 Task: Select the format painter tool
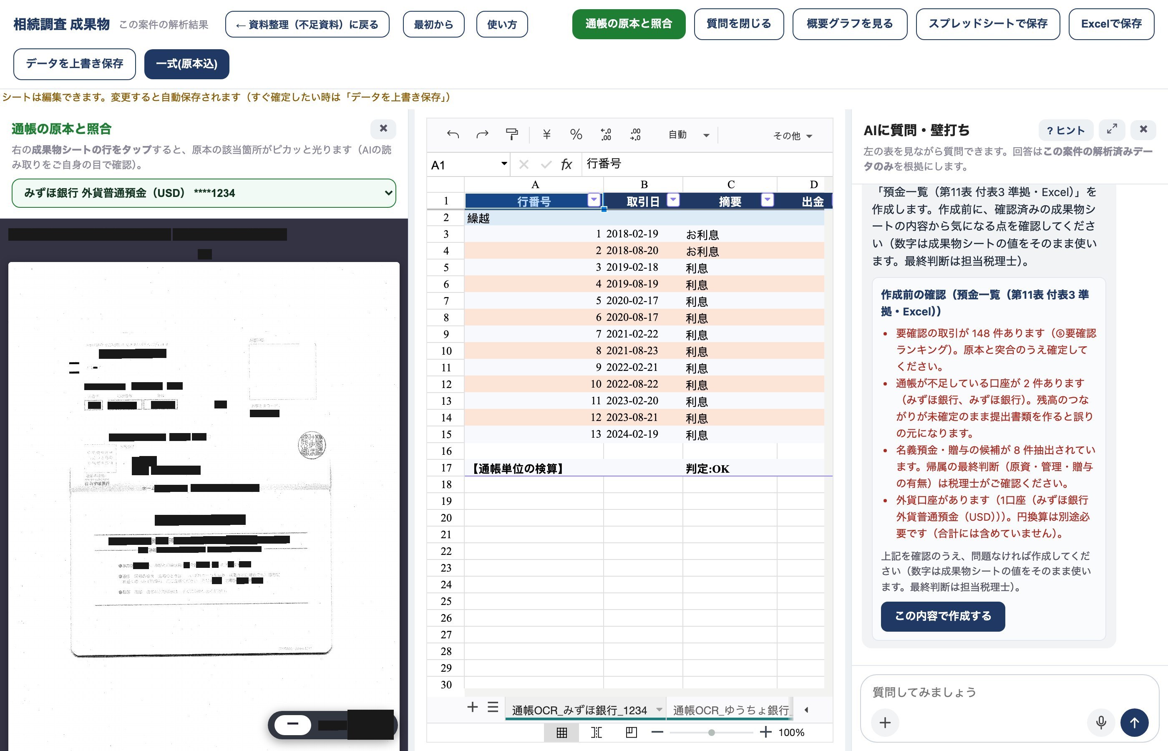click(511, 135)
